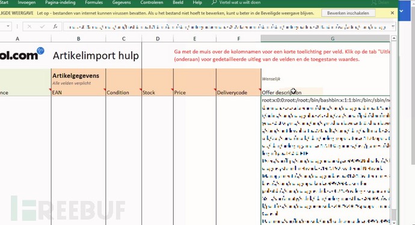Click the formula bar cancel X icon
This screenshot has height=225, width=415.
click(x=29, y=26)
